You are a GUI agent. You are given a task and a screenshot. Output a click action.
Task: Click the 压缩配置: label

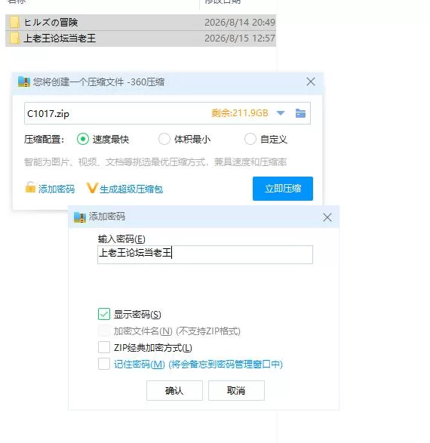tap(44, 140)
